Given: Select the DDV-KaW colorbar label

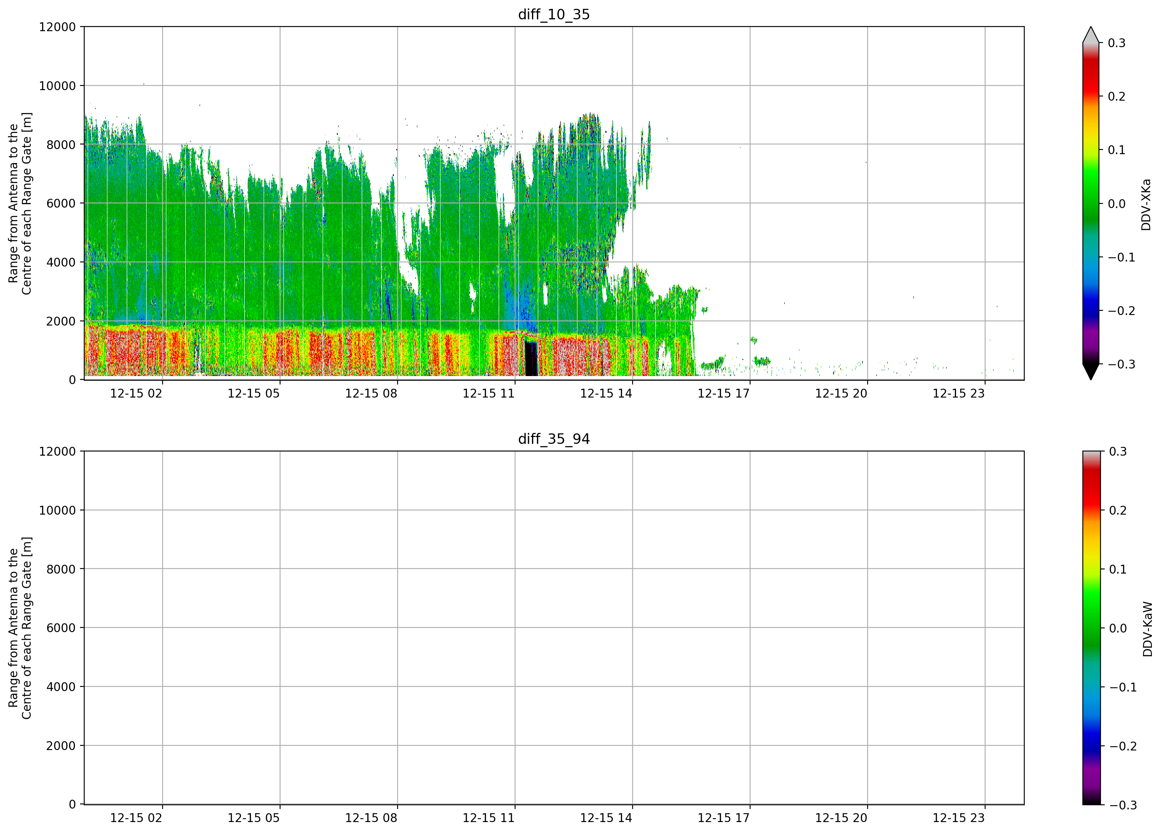Looking at the screenshot, I should click(x=1148, y=629).
